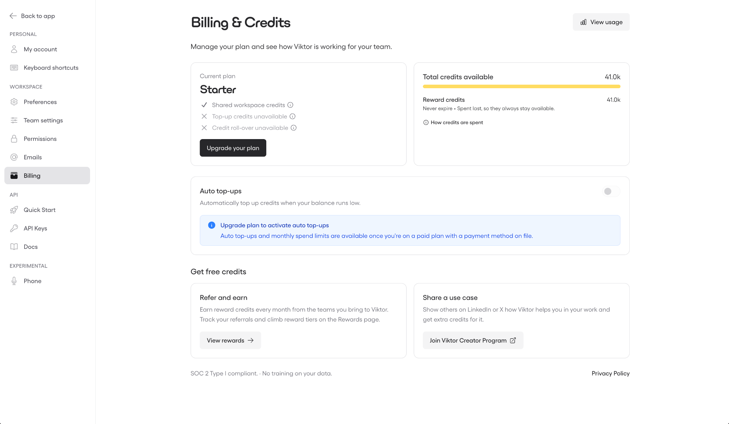
Task: Click the Keyboard shortcuts keyboard icon
Action: click(14, 68)
